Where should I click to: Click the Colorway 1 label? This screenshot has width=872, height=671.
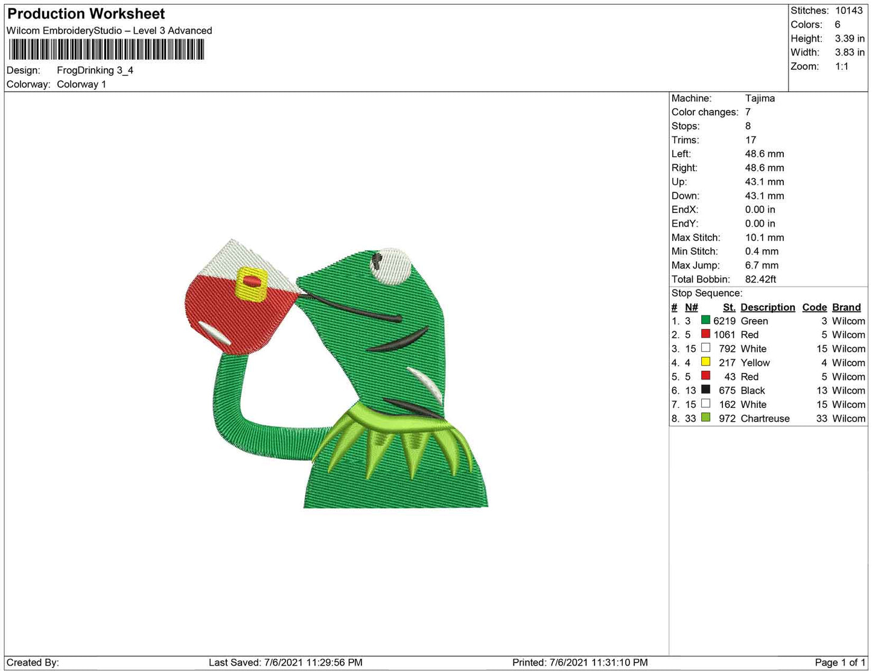(81, 84)
